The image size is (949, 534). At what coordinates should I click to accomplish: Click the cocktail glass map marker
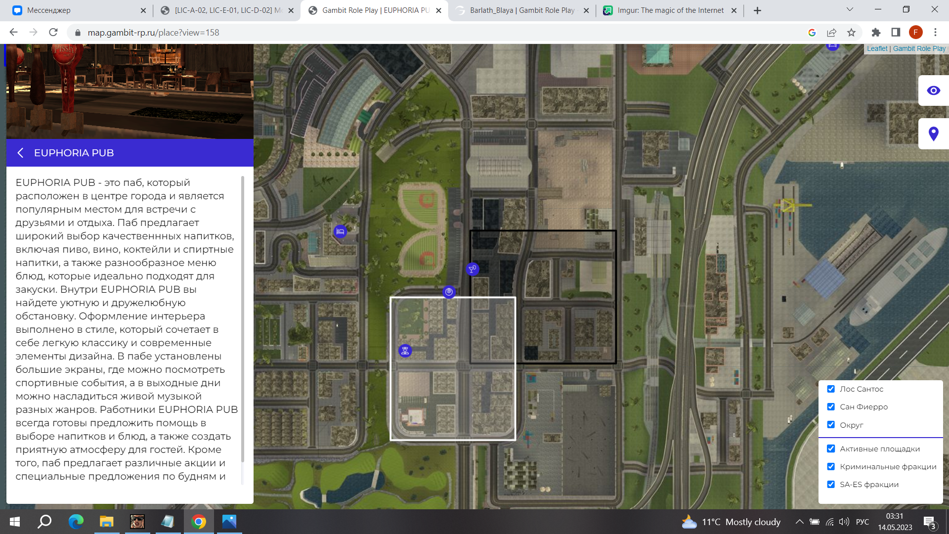pyautogui.click(x=473, y=269)
